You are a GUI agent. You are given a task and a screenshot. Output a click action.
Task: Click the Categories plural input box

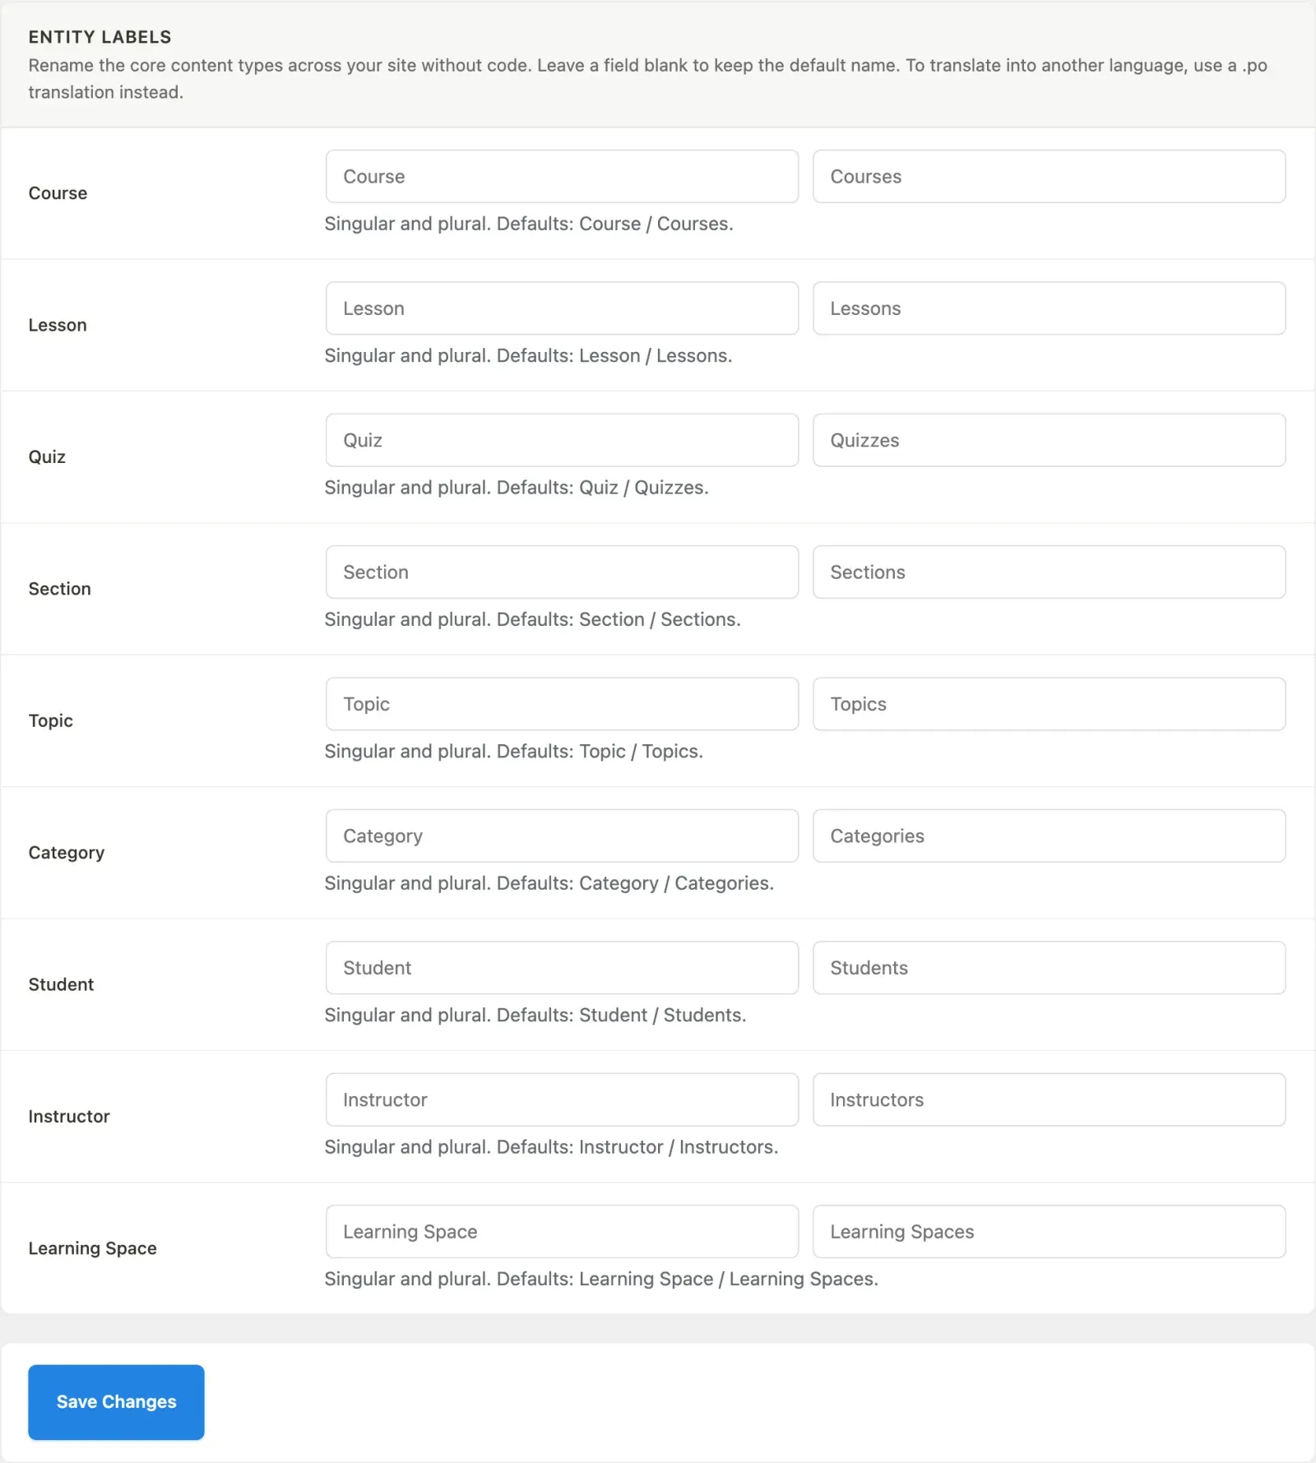click(x=1049, y=836)
